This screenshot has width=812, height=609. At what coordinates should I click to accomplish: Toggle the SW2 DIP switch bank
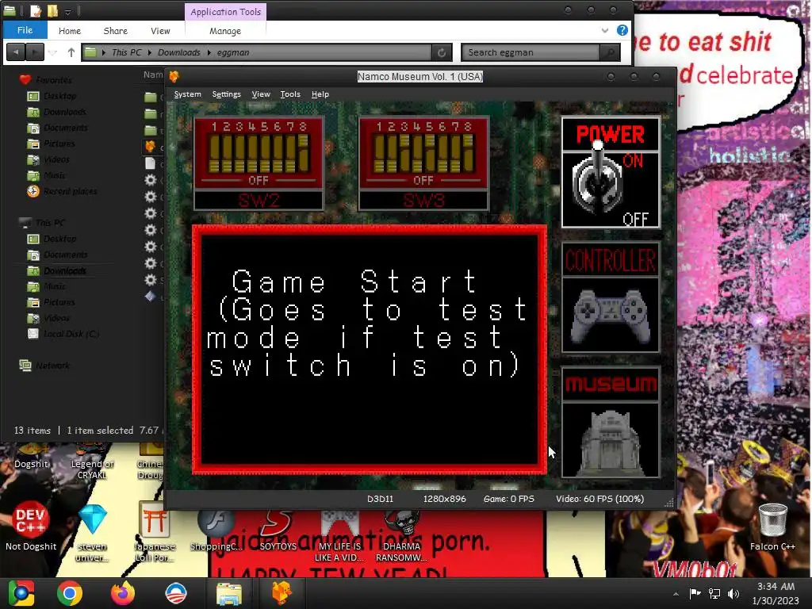click(x=259, y=163)
